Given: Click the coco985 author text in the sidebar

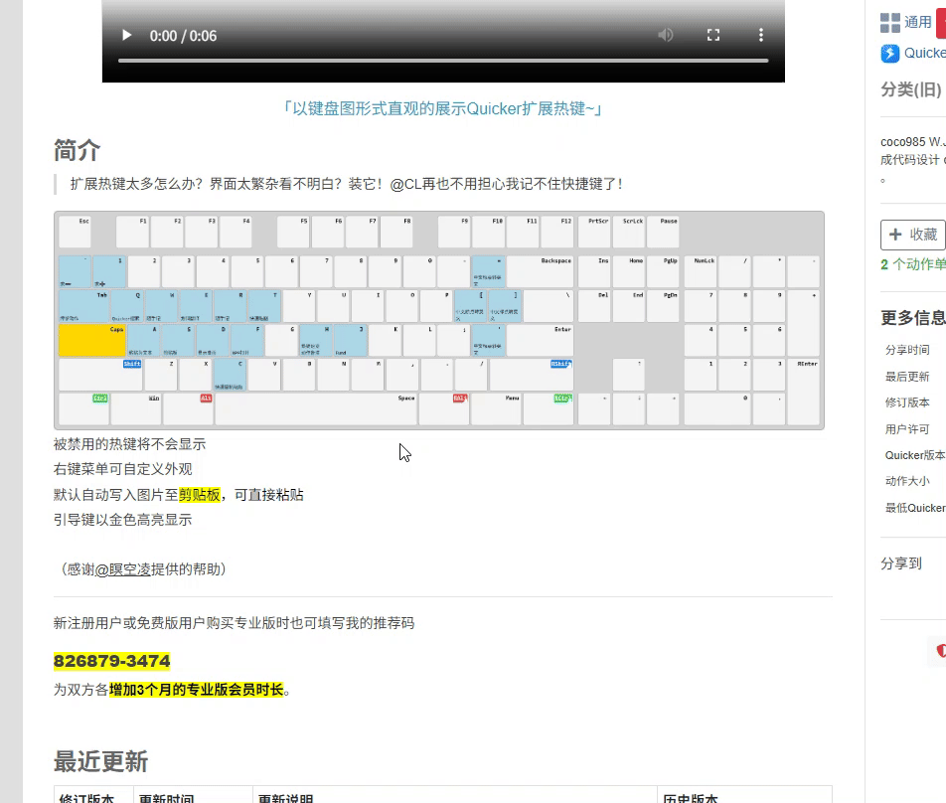Looking at the screenshot, I should coord(902,142).
